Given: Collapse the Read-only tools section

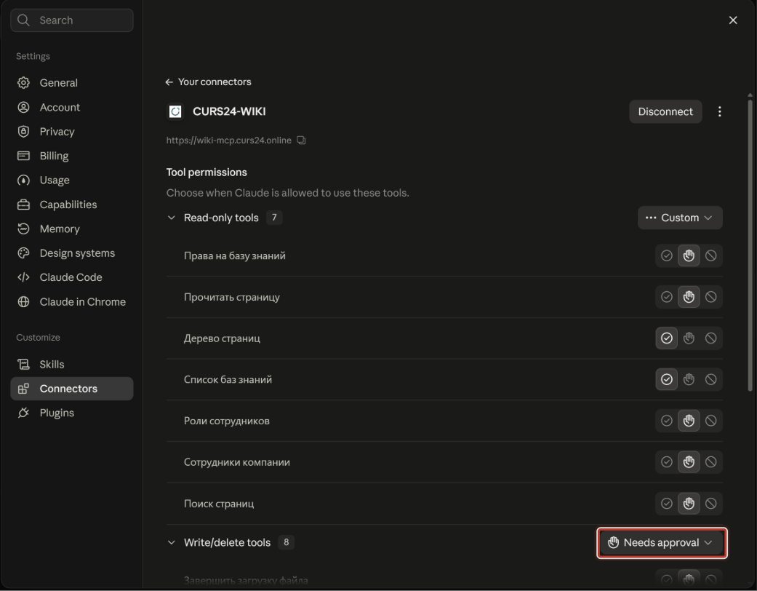Looking at the screenshot, I should tap(172, 218).
